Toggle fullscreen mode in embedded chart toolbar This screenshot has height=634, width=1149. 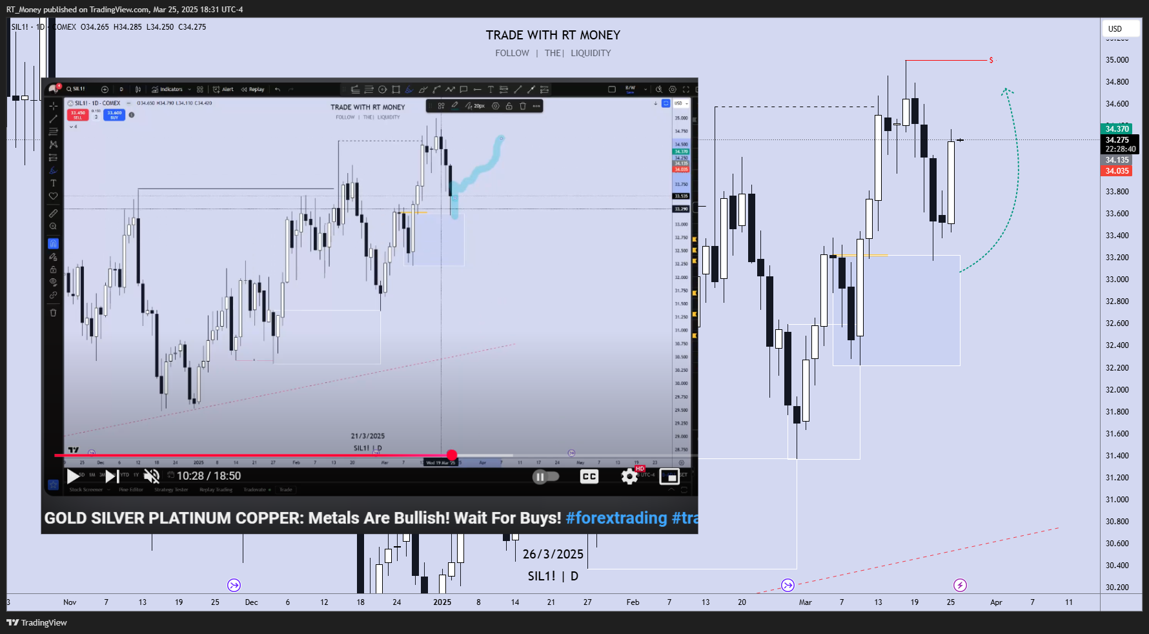pos(686,89)
